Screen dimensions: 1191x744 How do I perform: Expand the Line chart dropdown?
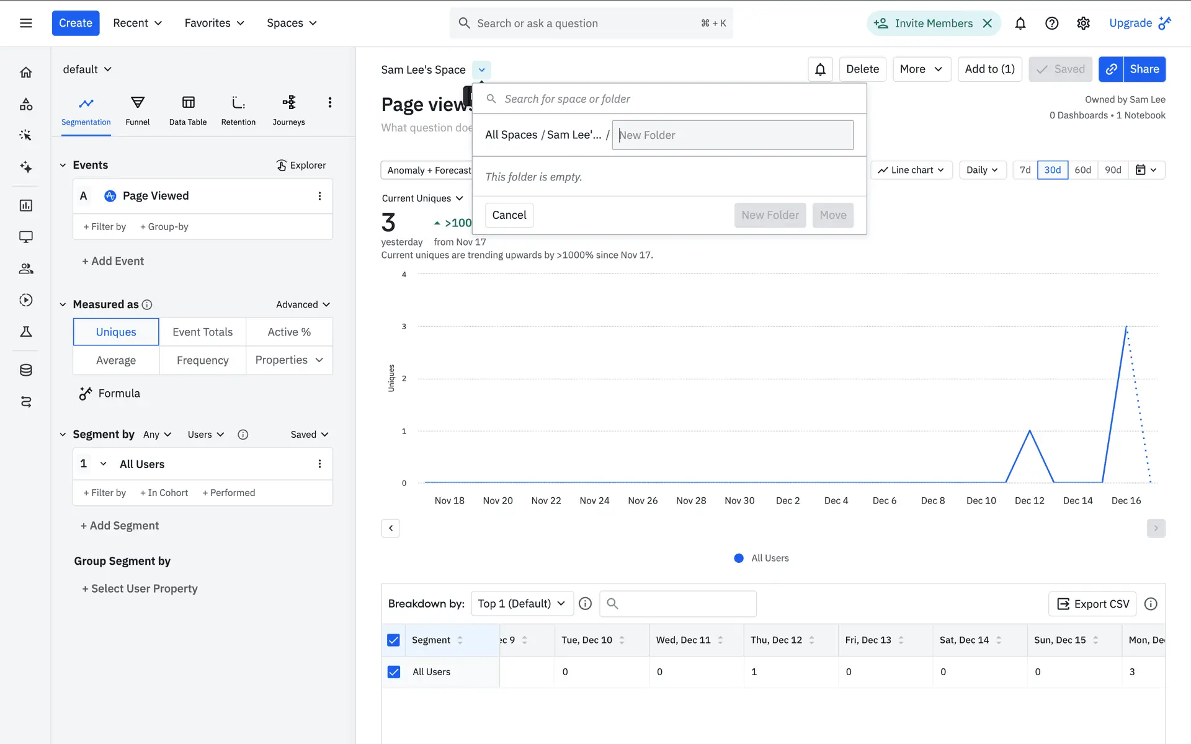tap(911, 170)
